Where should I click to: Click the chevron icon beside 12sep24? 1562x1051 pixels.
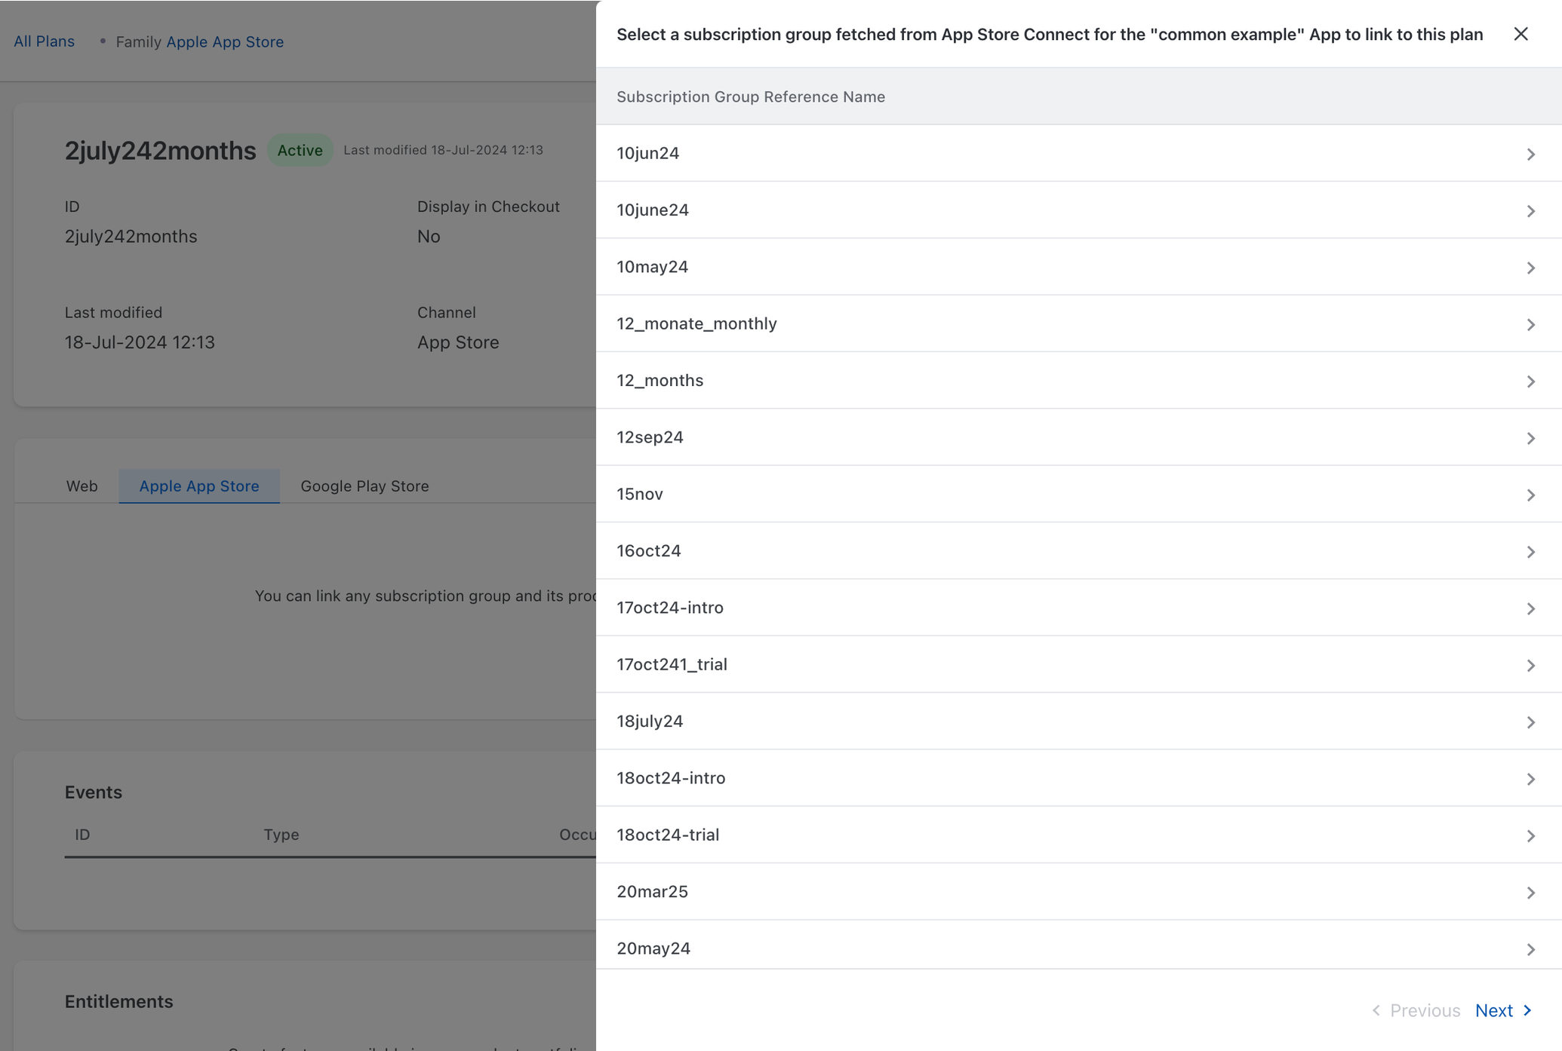coord(1530,438)
